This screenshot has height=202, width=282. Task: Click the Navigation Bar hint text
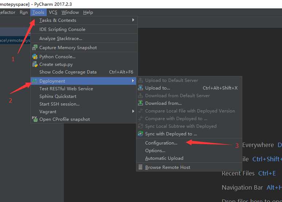click(x=242, y=187)
